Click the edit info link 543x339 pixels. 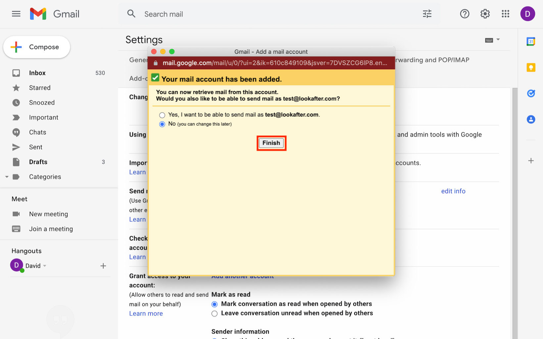pos(453,191)
